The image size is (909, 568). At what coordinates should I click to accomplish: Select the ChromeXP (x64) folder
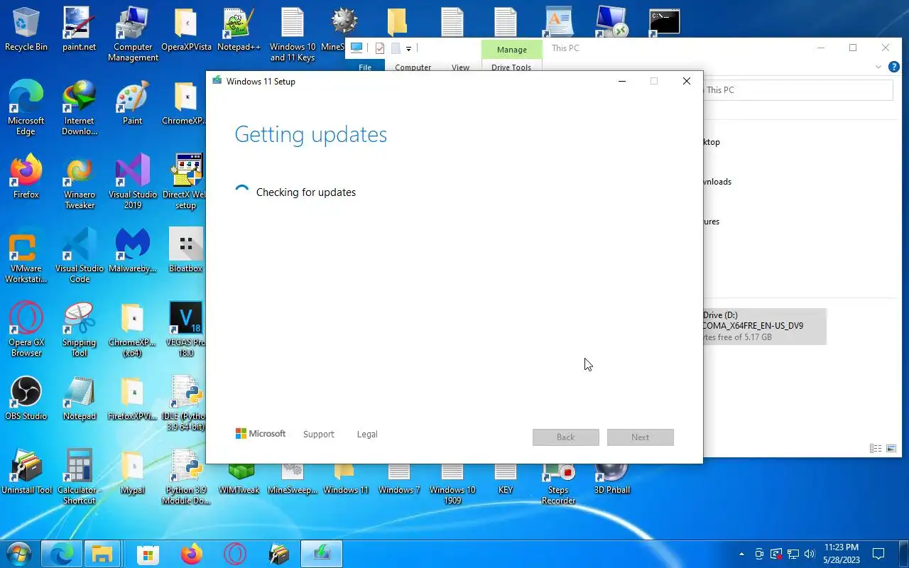click(x=133, y=329)
